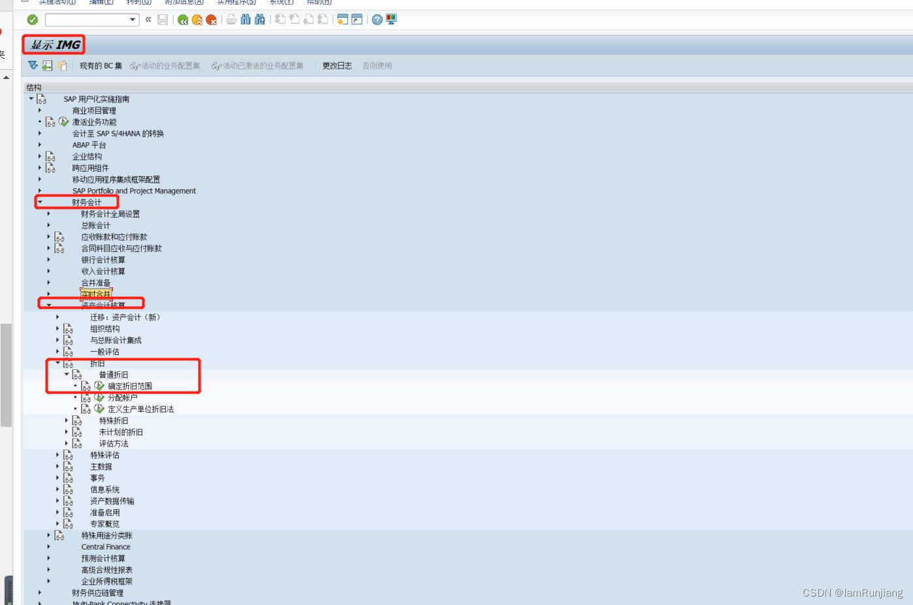Open Help via the question mark icon
Image resolution: width=913 pixels, height=605 pixels.
(377, 20)
